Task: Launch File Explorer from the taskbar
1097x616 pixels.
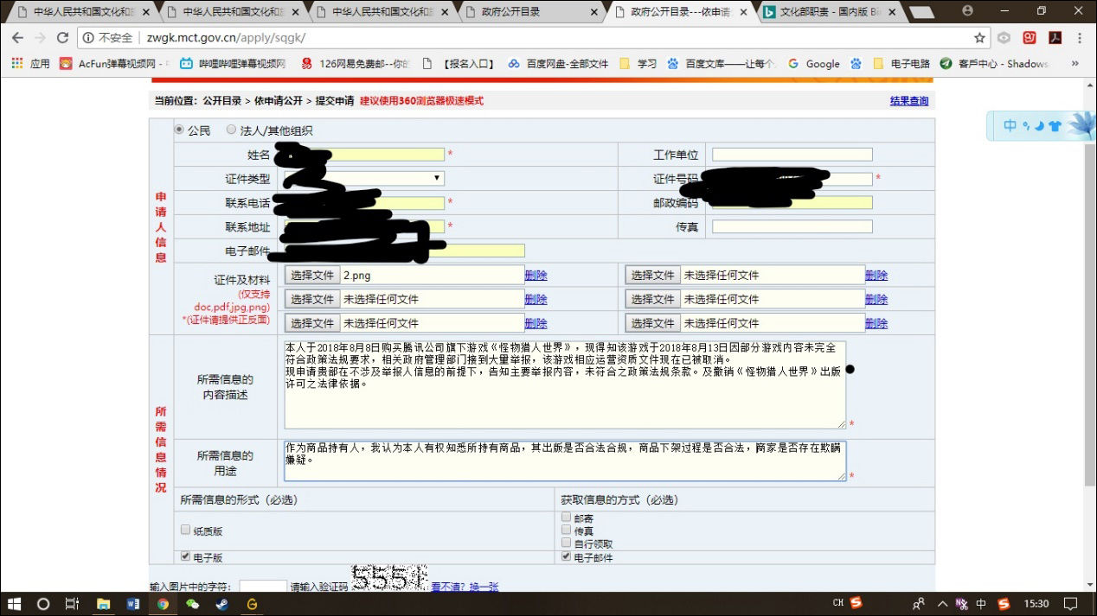Action: [x=103, y=604]
